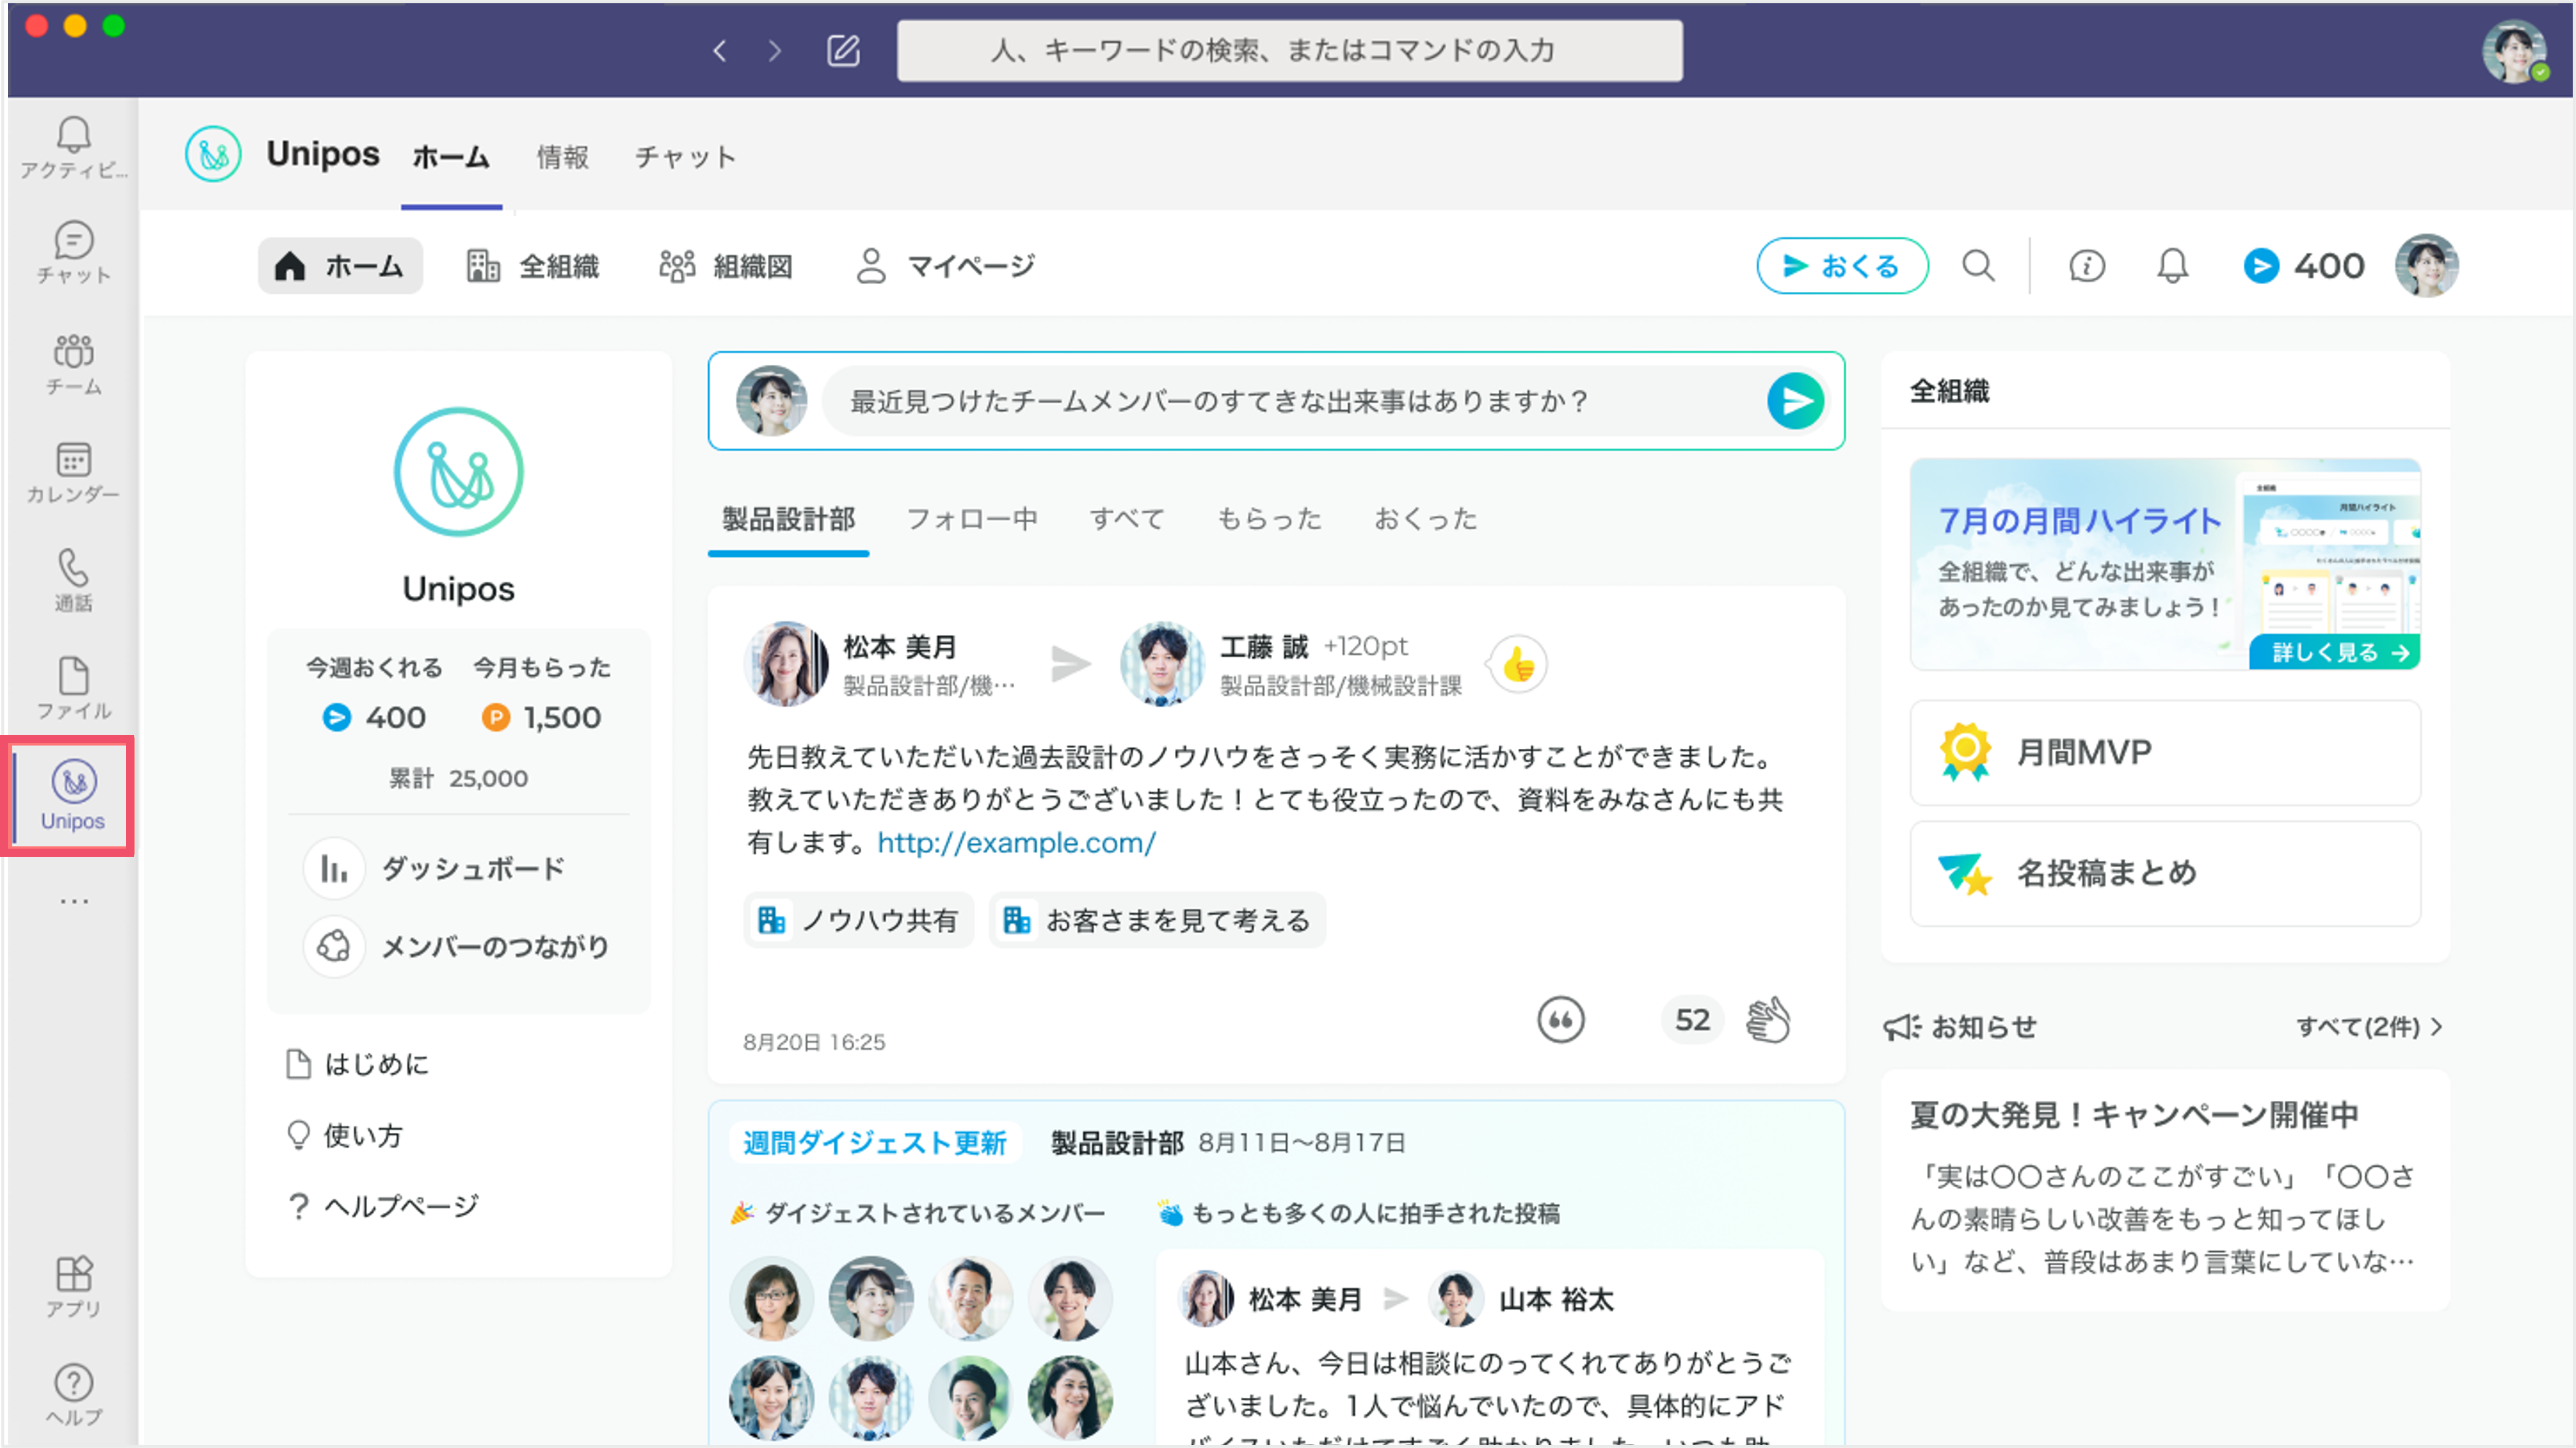The image size is (2576, 1448).
Task: Click the おくる button
Action: [1842, 266]
